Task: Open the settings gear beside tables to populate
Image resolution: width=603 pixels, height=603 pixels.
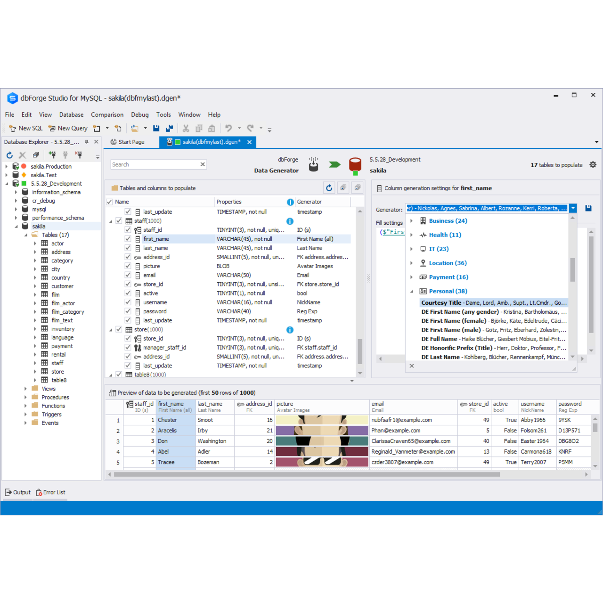Action: coord(593,165)
